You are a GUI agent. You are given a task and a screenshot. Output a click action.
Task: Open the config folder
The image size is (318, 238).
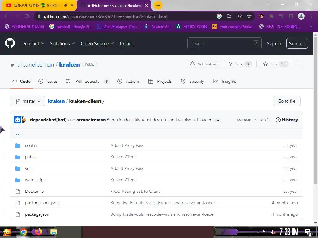[x=31, y=145]
